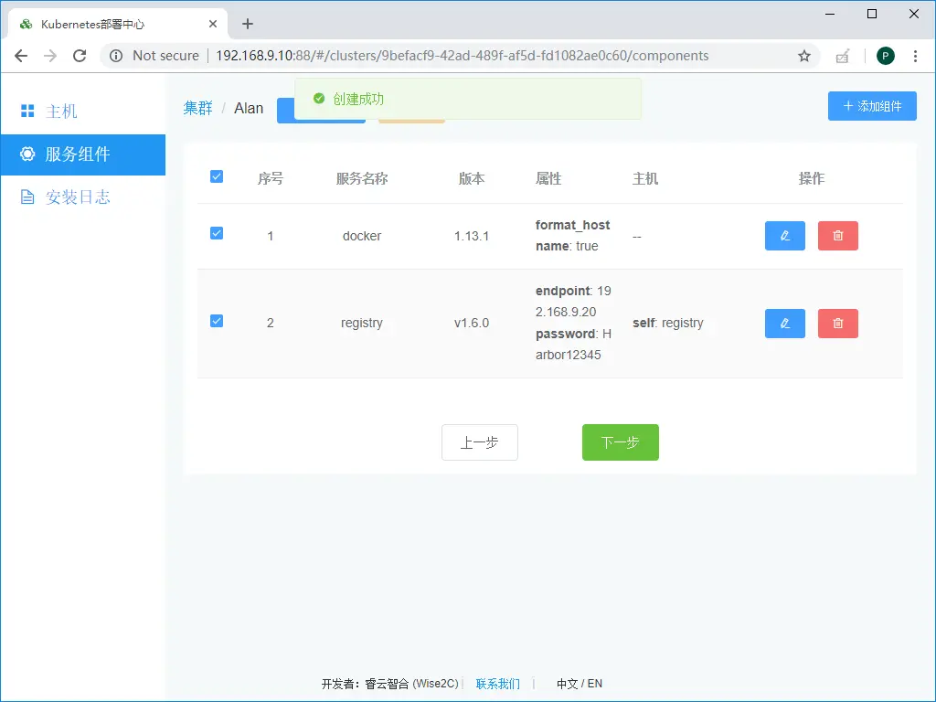The image size is (936, 702).
Task: Click the 服务名称 column header
Action: click(362, 178)
